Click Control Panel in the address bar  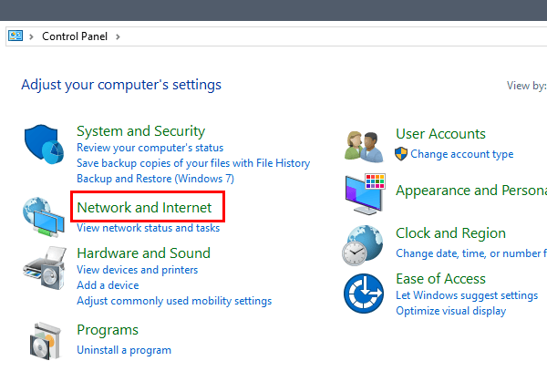[x=75, y=36]
